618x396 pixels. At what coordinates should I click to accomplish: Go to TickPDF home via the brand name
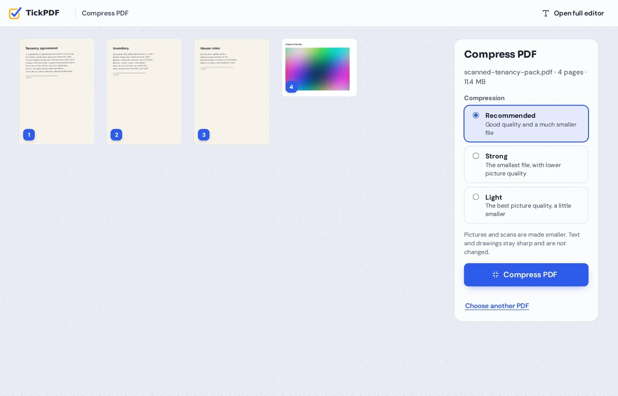coord(42,13)
